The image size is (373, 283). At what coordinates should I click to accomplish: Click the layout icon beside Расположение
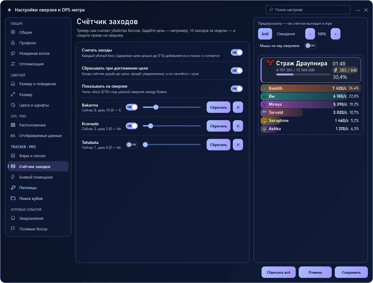13,125
